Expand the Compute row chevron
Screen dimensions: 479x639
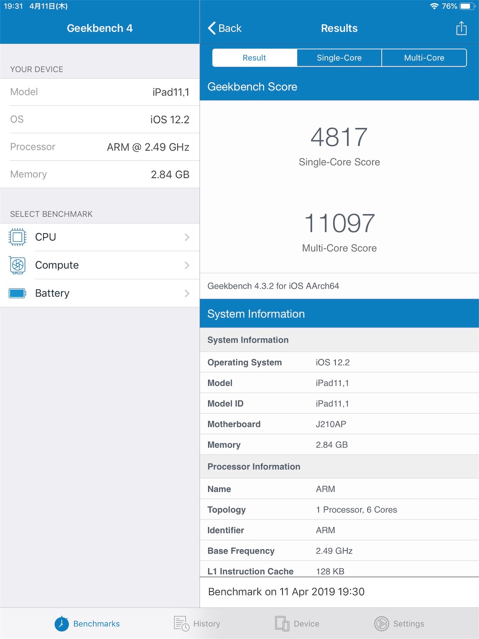click(187, 265)
